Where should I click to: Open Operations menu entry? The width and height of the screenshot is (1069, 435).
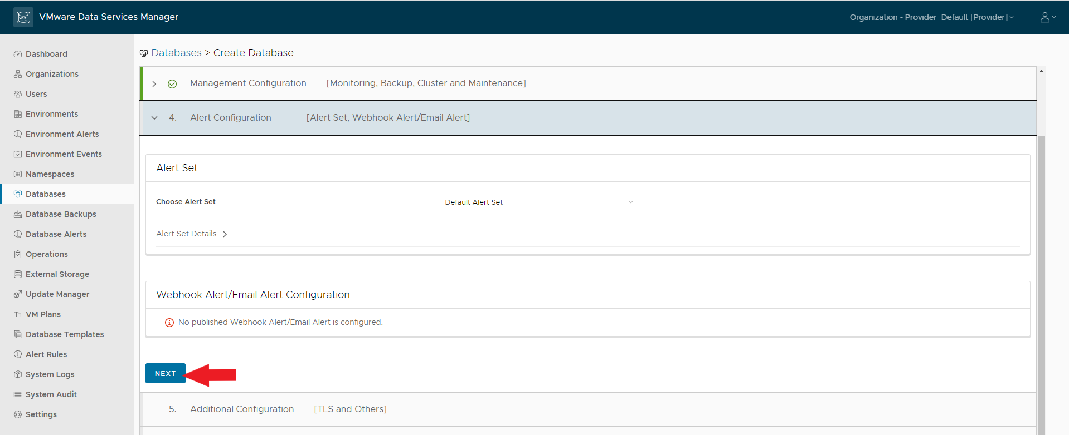point(47,254)
